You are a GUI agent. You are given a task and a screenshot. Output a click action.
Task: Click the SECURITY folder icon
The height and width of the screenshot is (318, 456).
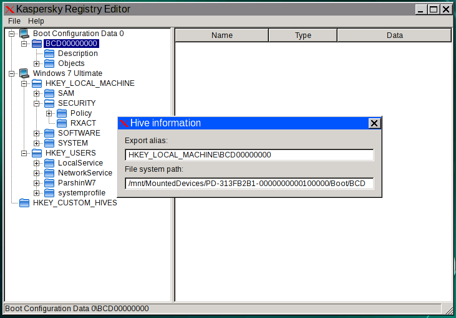pos(49,103)
